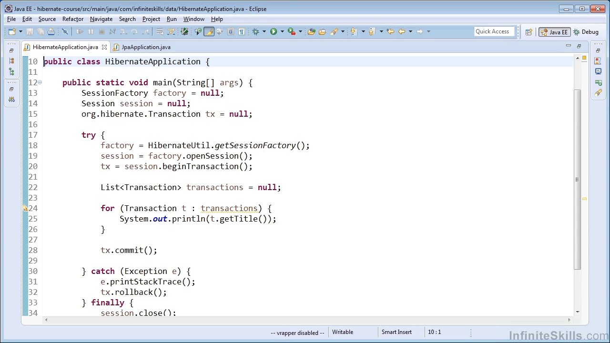The image size is (610, 343).
Task: Click the Resume debug icon
Action: (x=80, y=31)
